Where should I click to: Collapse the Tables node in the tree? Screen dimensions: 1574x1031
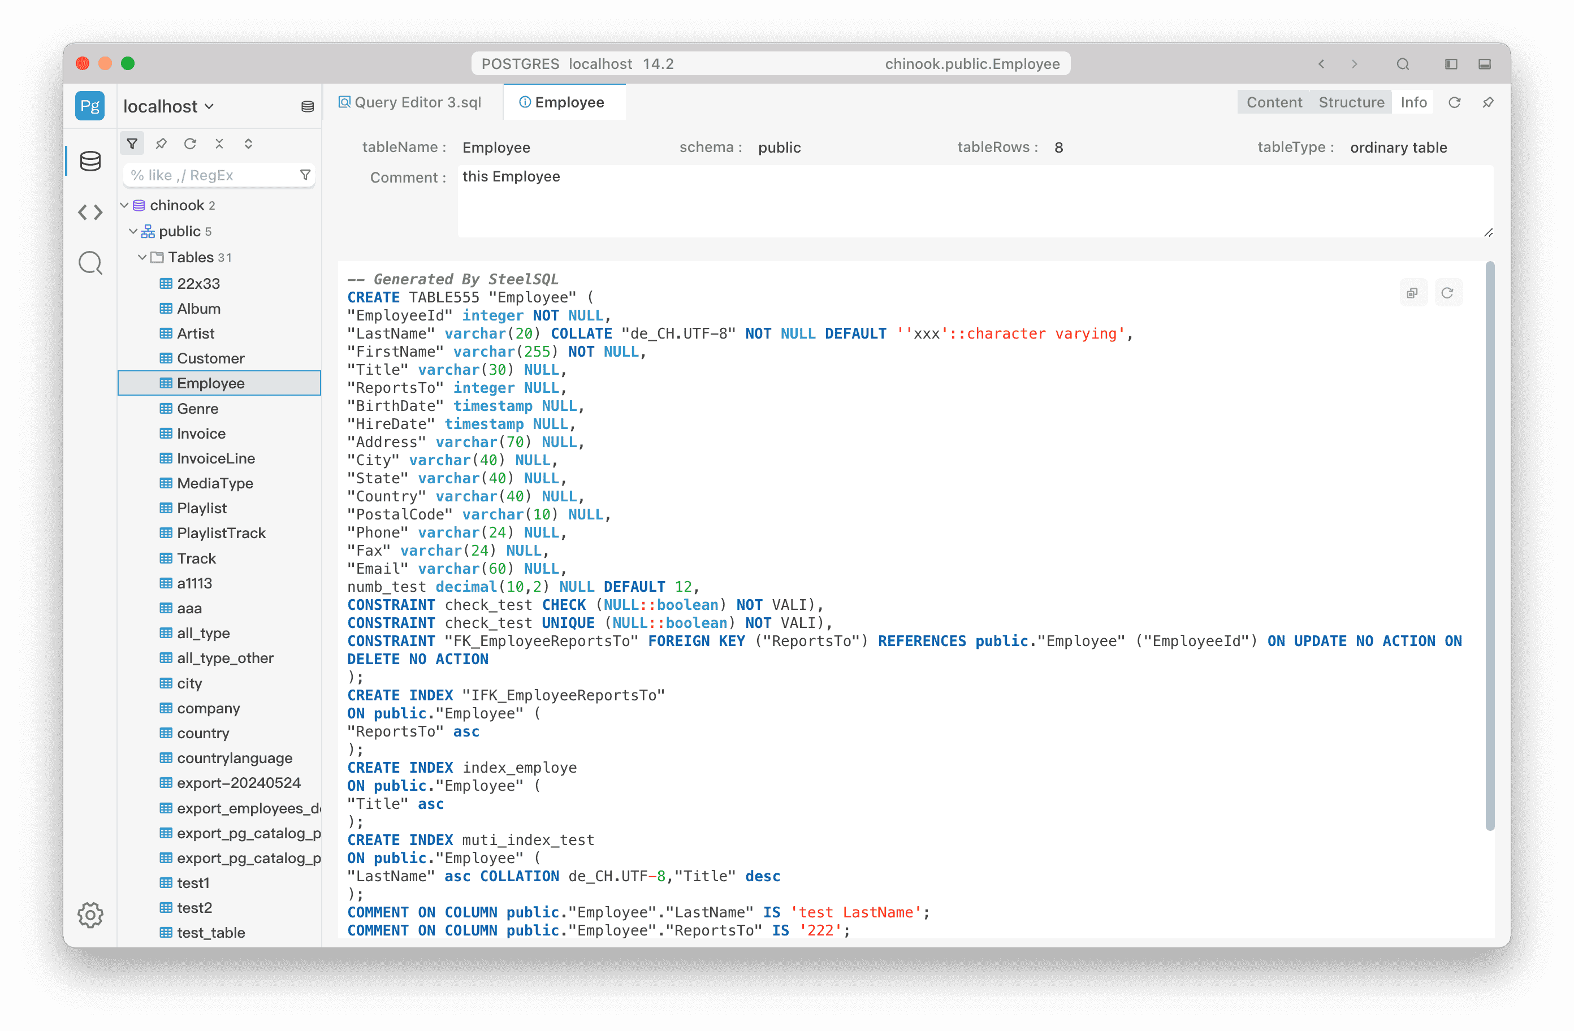[x=143, y=257]
